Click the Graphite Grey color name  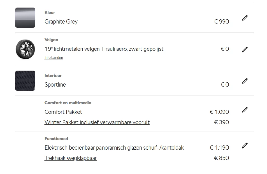coord(61,22)
